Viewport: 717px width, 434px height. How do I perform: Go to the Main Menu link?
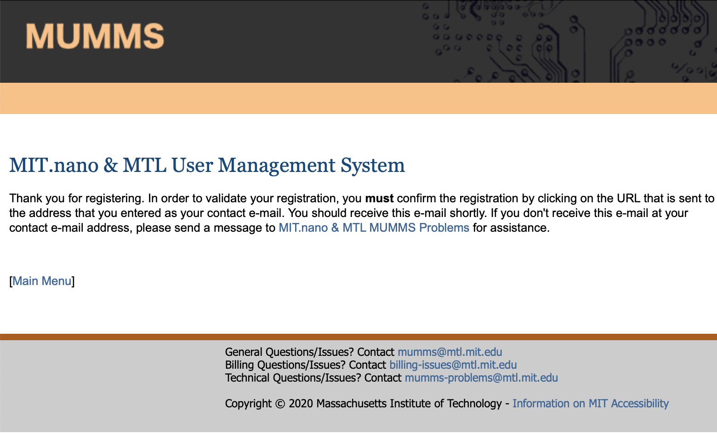[42, 281]
